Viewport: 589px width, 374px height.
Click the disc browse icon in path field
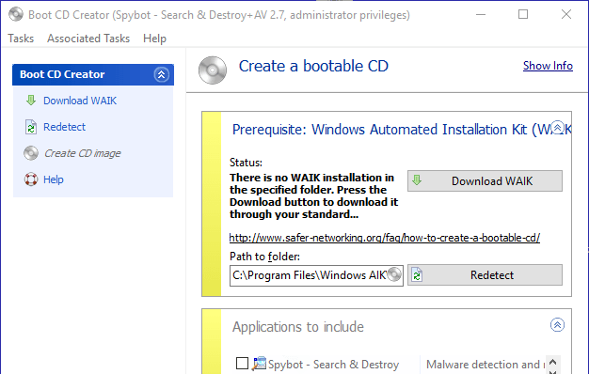pyautogui.click(x=394, y=274)
